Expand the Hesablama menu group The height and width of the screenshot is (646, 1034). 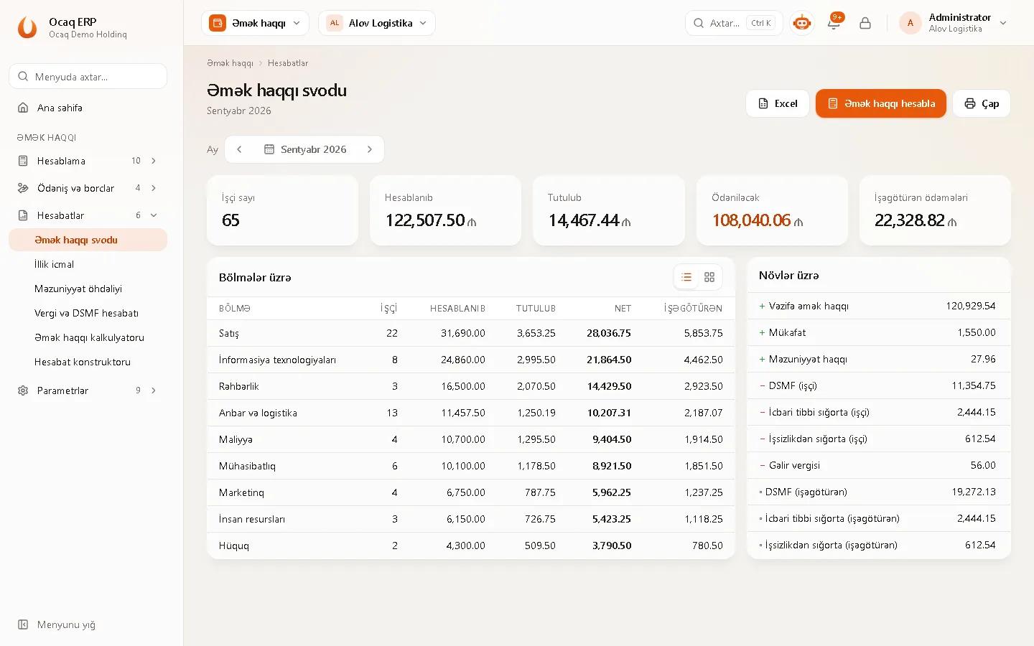point(88,161)
